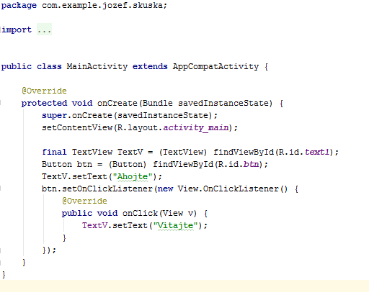Click the super keyword
Viewport: 369px width, 295px height.
(54, 116)
